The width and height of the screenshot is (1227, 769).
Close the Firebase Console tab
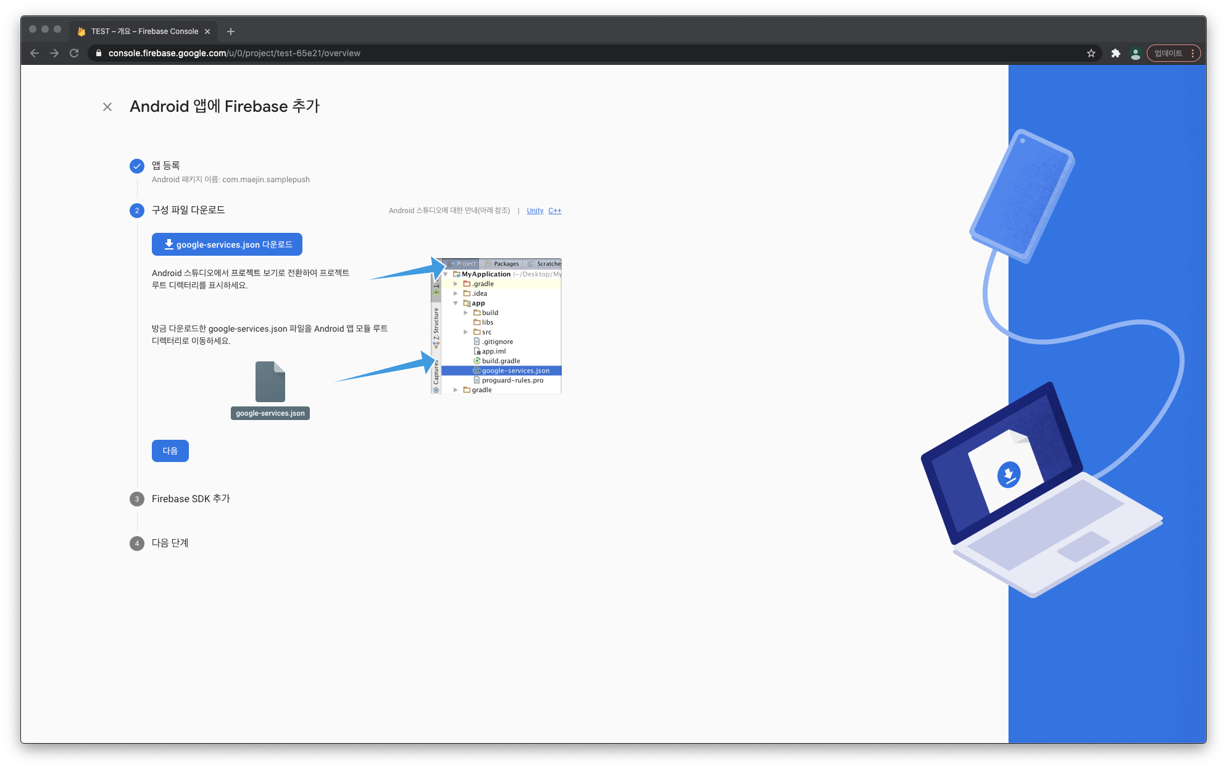[x=207, y=32]
